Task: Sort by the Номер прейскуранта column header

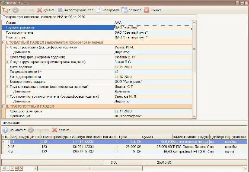Action: pos(56,137)
